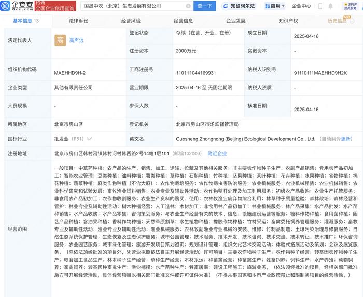Clear the search field with X icon

coord(188,6)
